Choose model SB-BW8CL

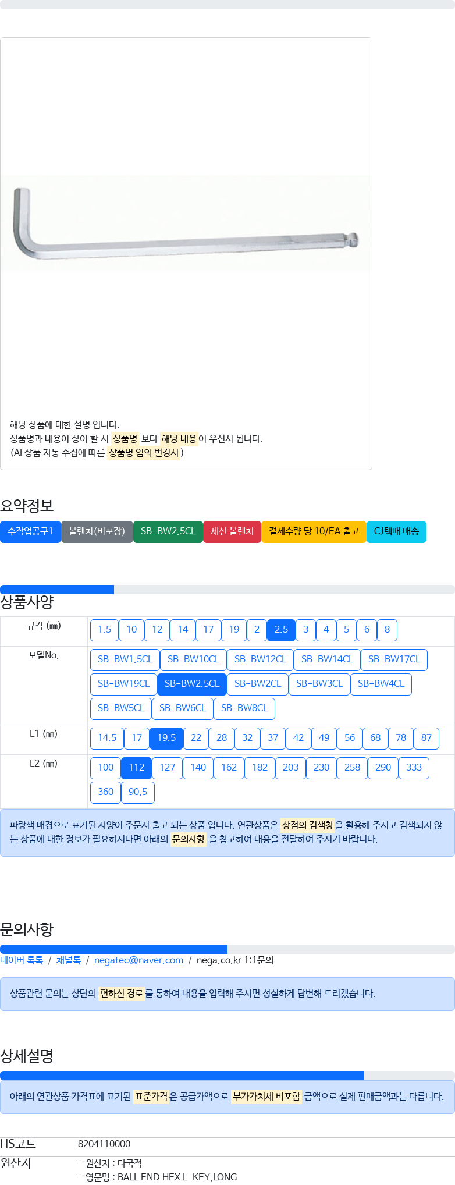[244, 708]
